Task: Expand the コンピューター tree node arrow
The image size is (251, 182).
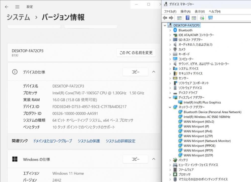Action: pos(170,59)
